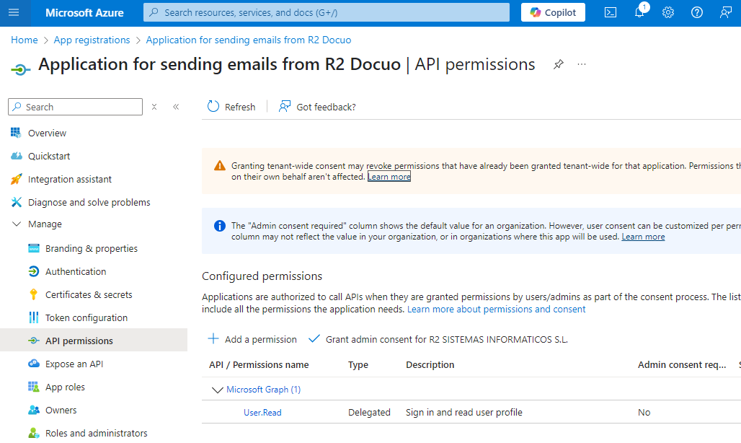Image resolution: width=741 pixels, height=443 pixels.
Task: Collapse the Manage section
Action: pos(17,224)
